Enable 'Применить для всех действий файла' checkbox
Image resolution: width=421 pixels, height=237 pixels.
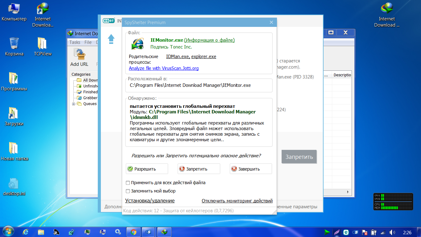point(128,183)
